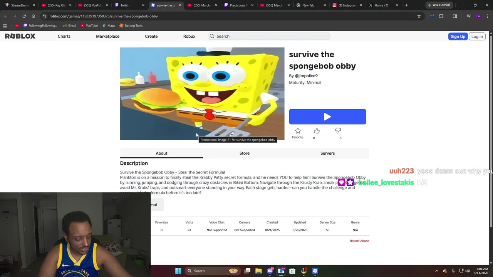Click the Log In button
This screenshot has height=277, width=493.
(477, 37)
